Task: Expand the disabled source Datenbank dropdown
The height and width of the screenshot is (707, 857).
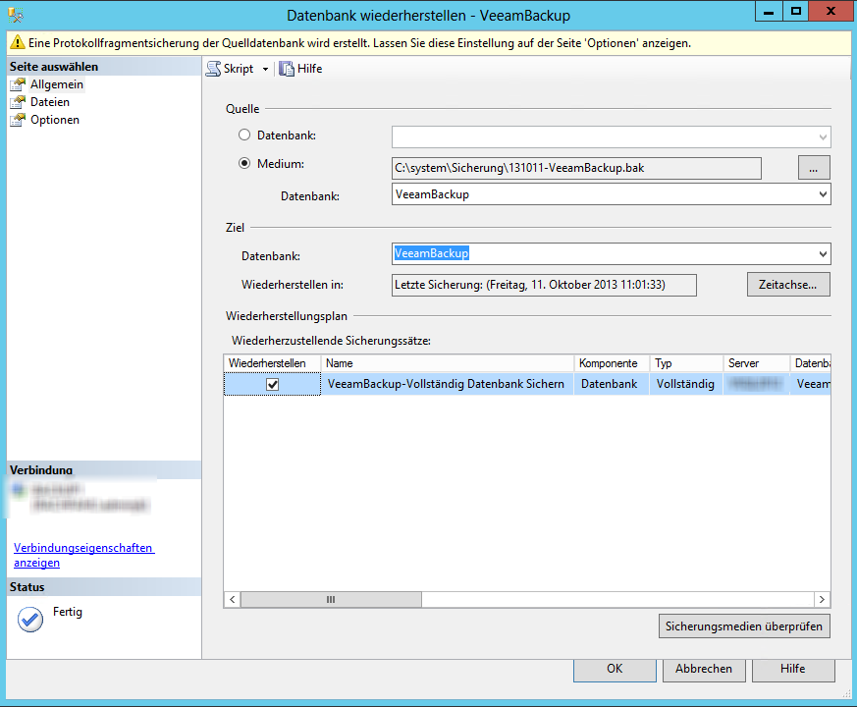Action: pos(823,137)
